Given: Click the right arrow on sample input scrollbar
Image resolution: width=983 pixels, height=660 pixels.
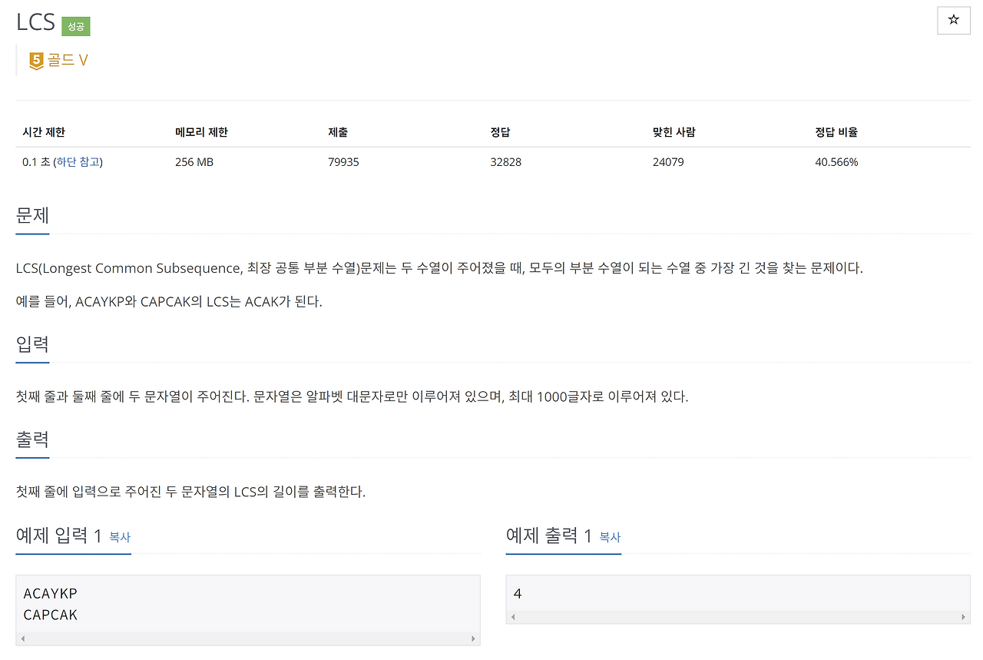Looking at the screenshot, I should click(473, 638).
